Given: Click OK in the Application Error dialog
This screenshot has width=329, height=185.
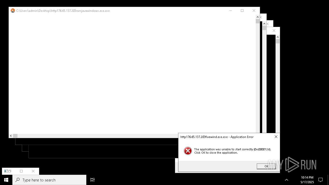Looking at the screenshot, I should [266, 166].
